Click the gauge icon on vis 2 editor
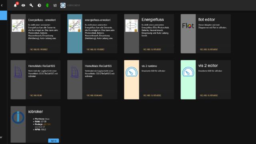Image resolution: width=256 pixels, height=144 pixels. [x=188, y=72]
